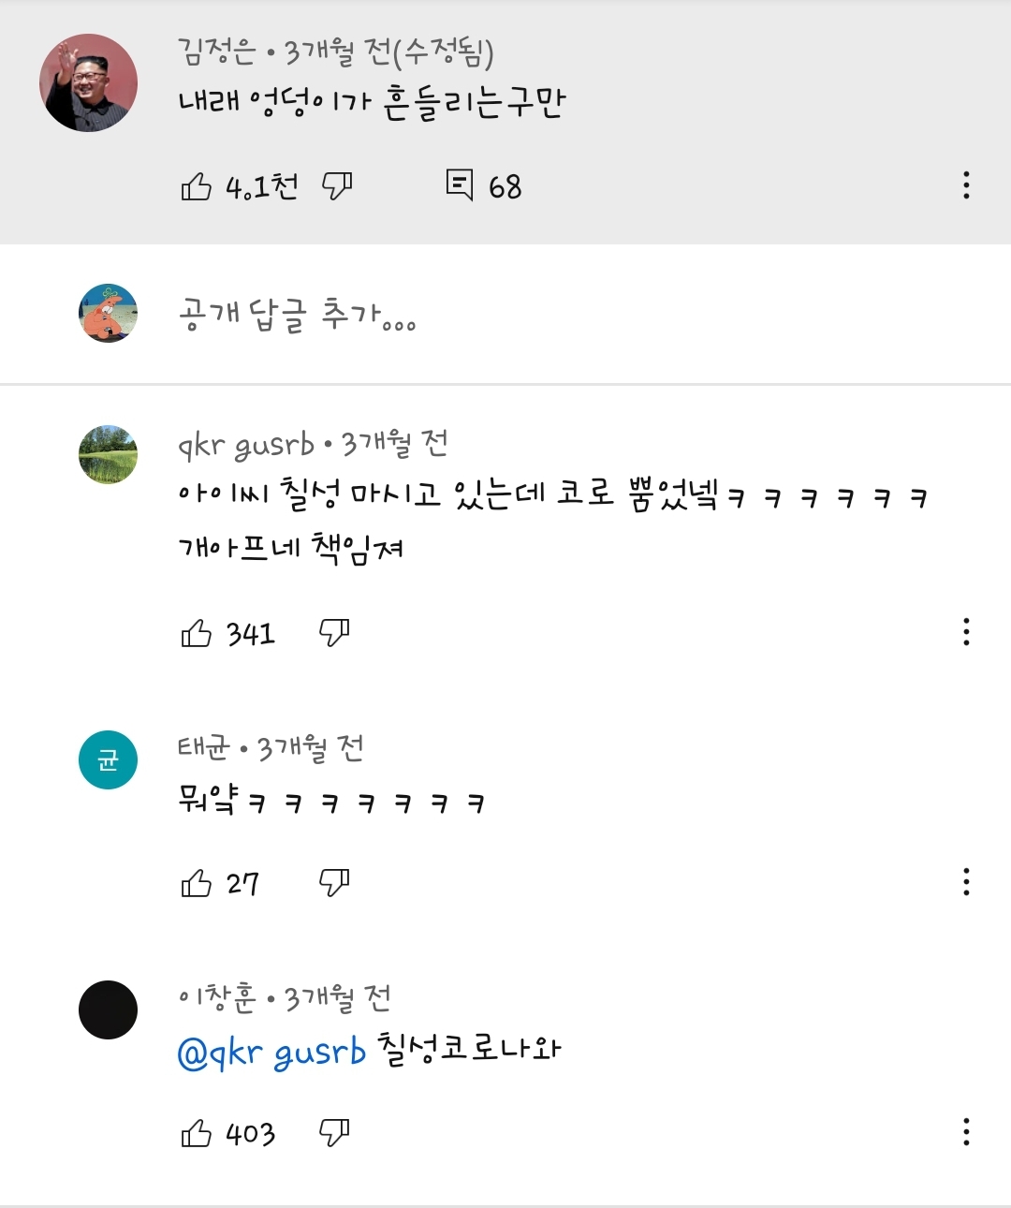Open more options for 김정은's comment
The image size is (1011, 1208).
(x=966, y=184)
